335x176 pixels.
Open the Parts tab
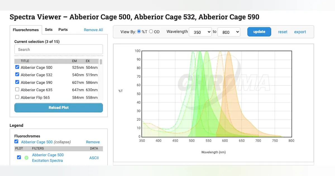click(63, 30)
